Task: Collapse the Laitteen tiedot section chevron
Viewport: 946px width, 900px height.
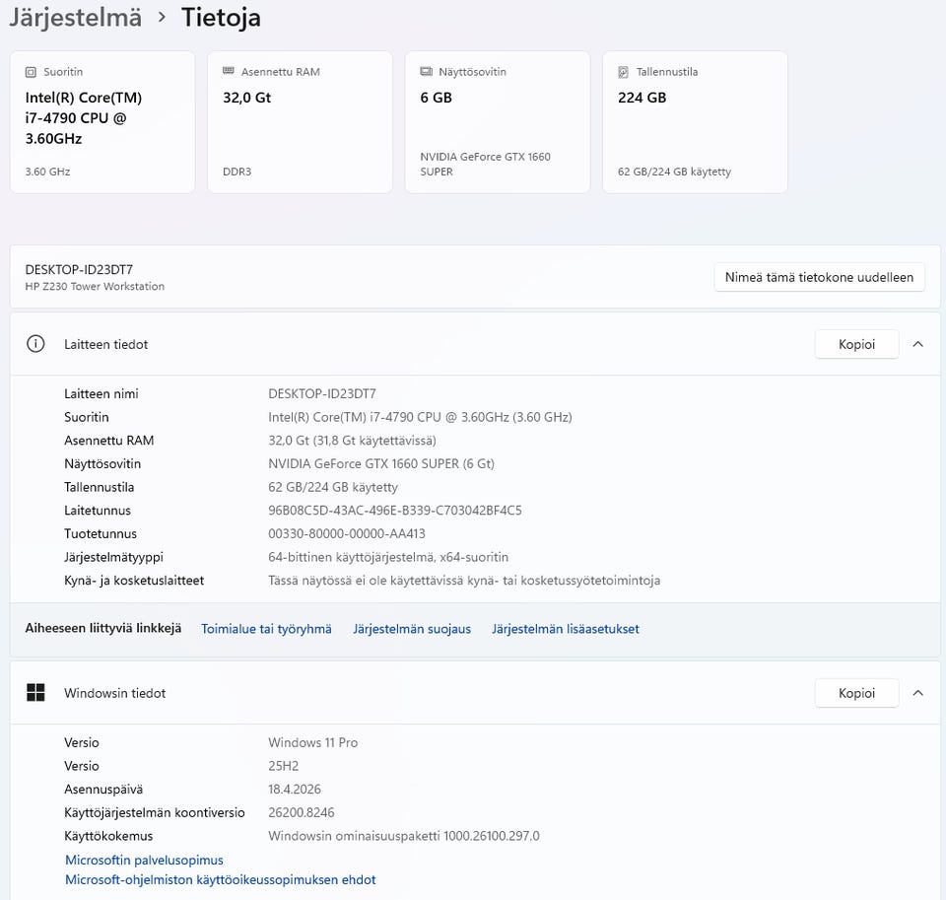Action: coord(917,344)
